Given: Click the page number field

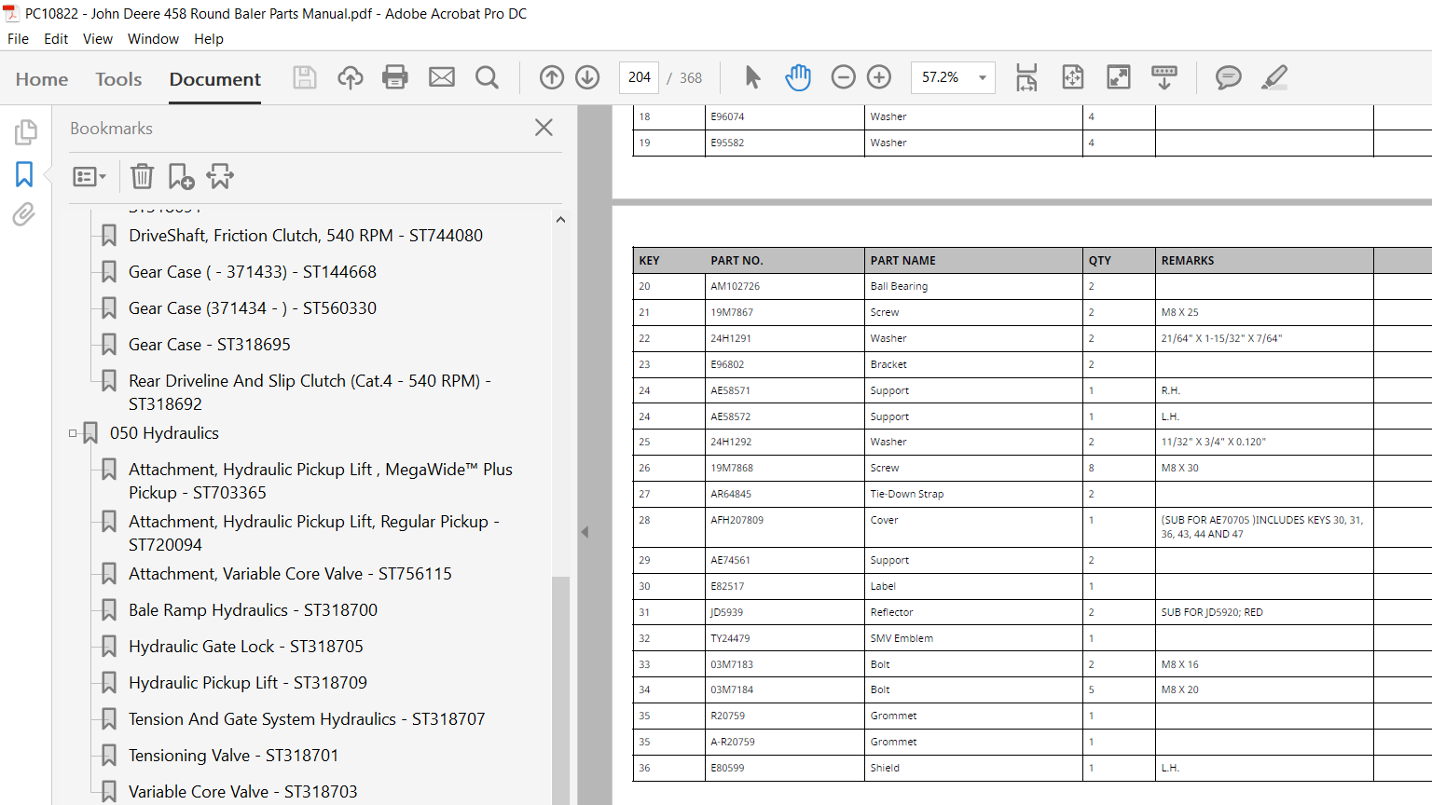Looking at the screenshot, I should pos(640,77).
